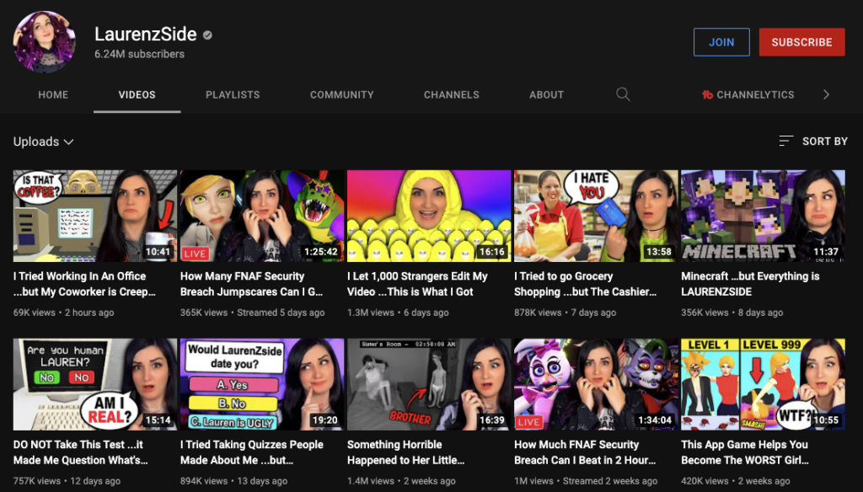Screen dimensions: 863x492
Task: Show more tabs with the right arrow
Action: point(826,94)
